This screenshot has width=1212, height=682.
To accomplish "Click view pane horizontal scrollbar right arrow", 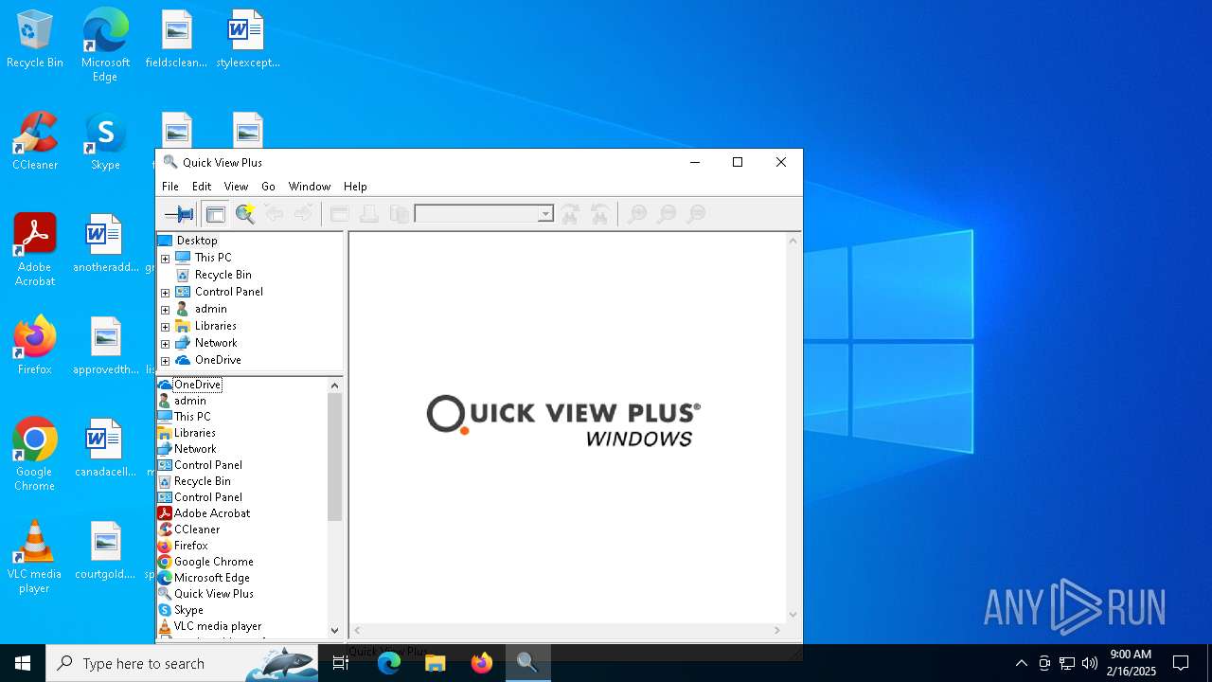I will [777, 630].
